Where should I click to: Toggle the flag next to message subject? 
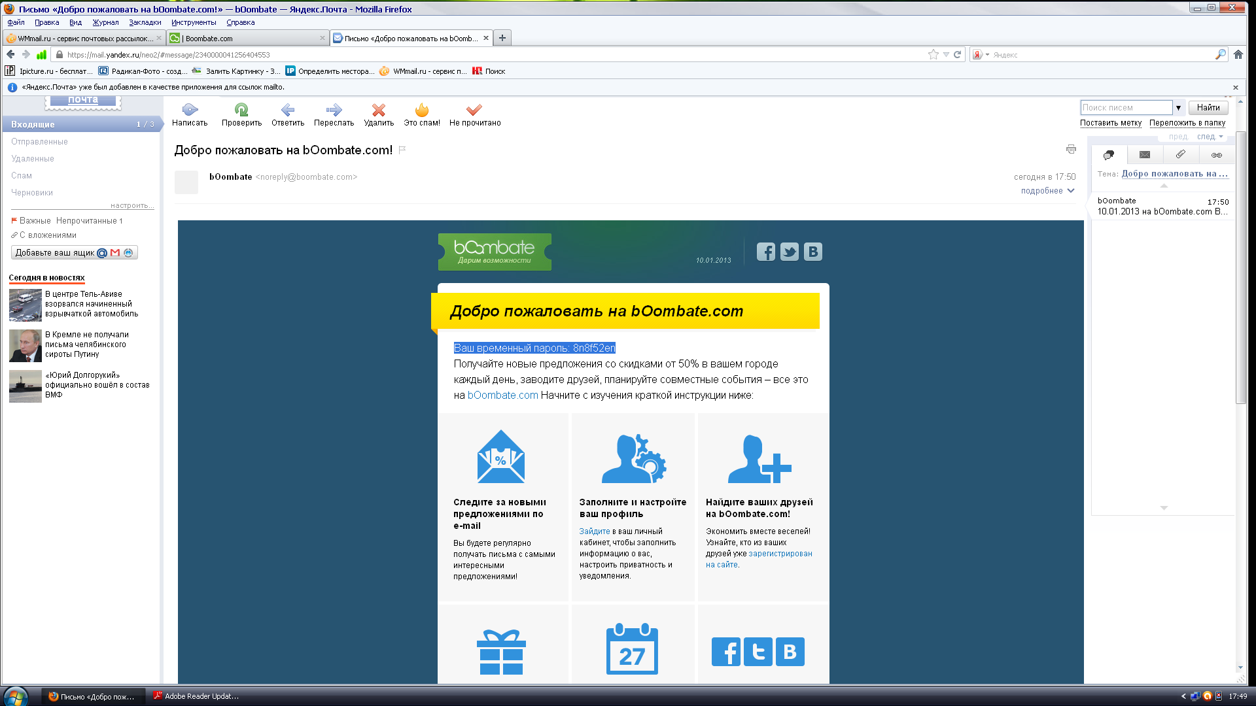click(402, 150)
